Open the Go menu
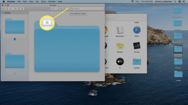This screenshot has width=188, height=105. click(x=37, y=1)
